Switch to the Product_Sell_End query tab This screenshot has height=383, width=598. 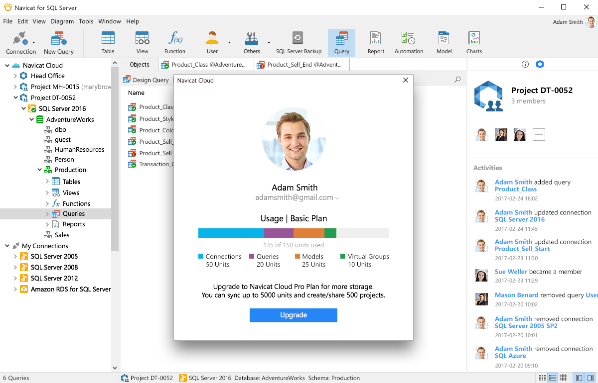(301, 65)
